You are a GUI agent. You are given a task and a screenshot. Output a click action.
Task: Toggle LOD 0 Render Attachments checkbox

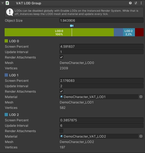[x=61, y=57]
